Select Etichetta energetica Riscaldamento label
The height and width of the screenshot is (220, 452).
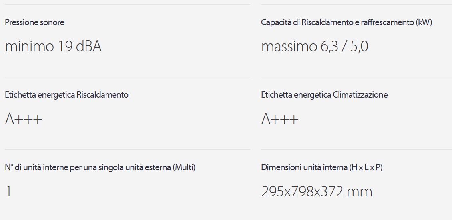coord(67,95)
